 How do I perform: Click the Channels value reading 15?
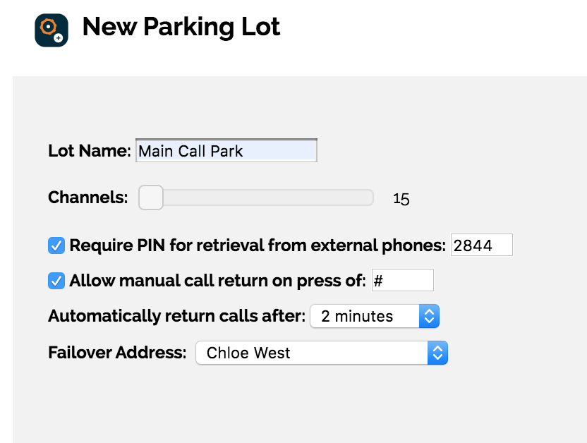point(401,199)
